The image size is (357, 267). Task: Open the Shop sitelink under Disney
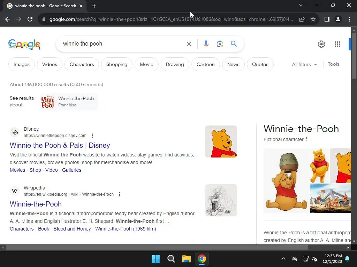tap(35, 170)
